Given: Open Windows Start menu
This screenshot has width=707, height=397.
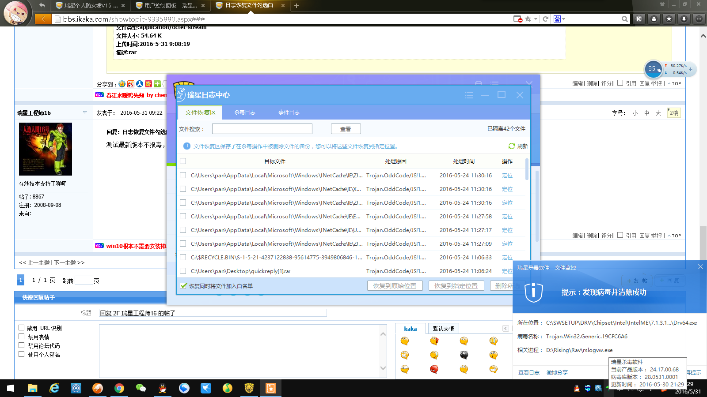Looking at the screenshot, I should tap(11, 388).
